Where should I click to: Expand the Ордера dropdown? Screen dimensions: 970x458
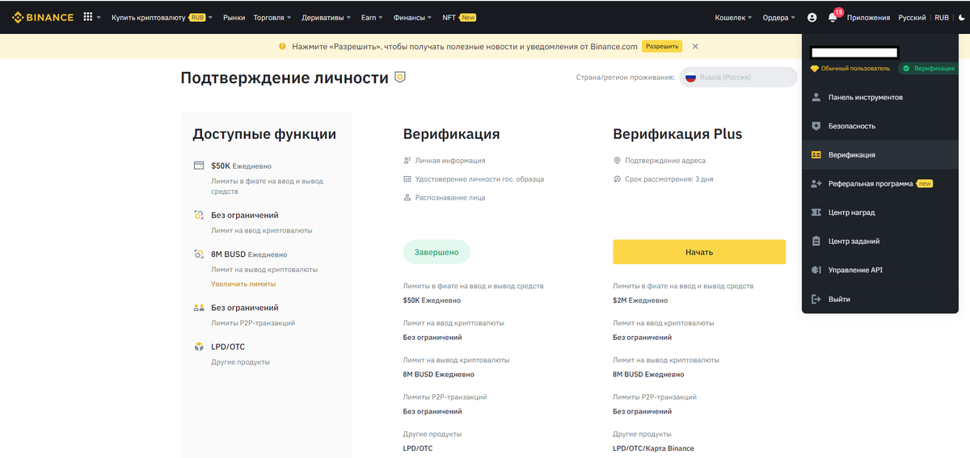pyautogui.click(x=778, y=17)
